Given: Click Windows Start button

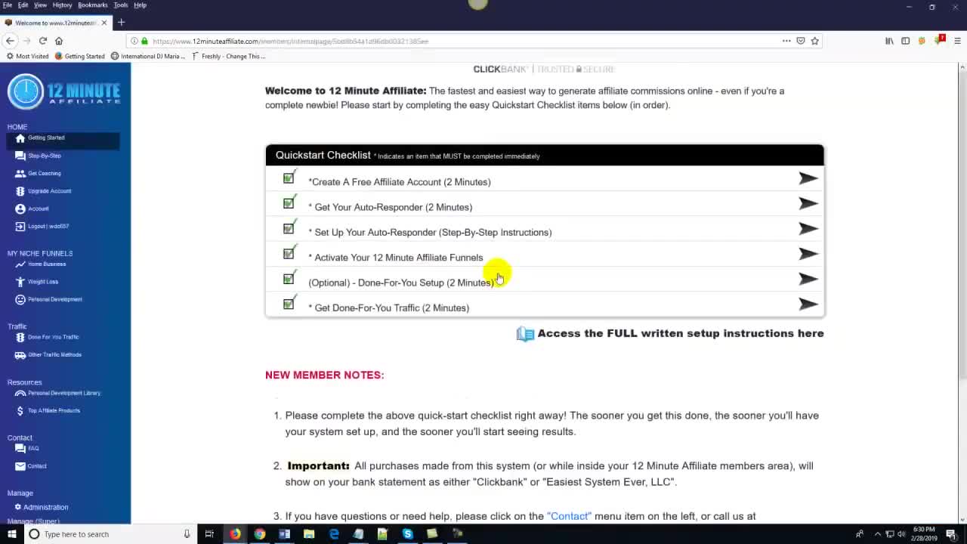Looking at the screenshot, I should (x=11, y=534).
